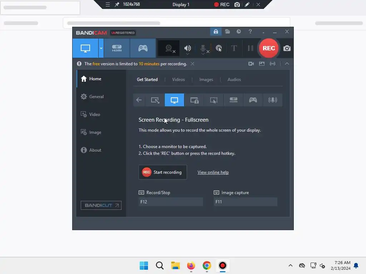
Task: Select around mouse mode icon
Action: pos(214,100)
